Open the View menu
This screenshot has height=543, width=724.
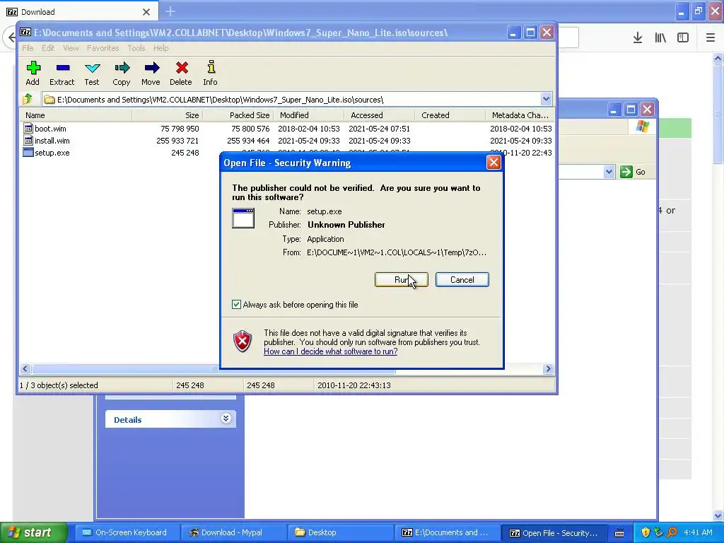(x=71, y=48)
